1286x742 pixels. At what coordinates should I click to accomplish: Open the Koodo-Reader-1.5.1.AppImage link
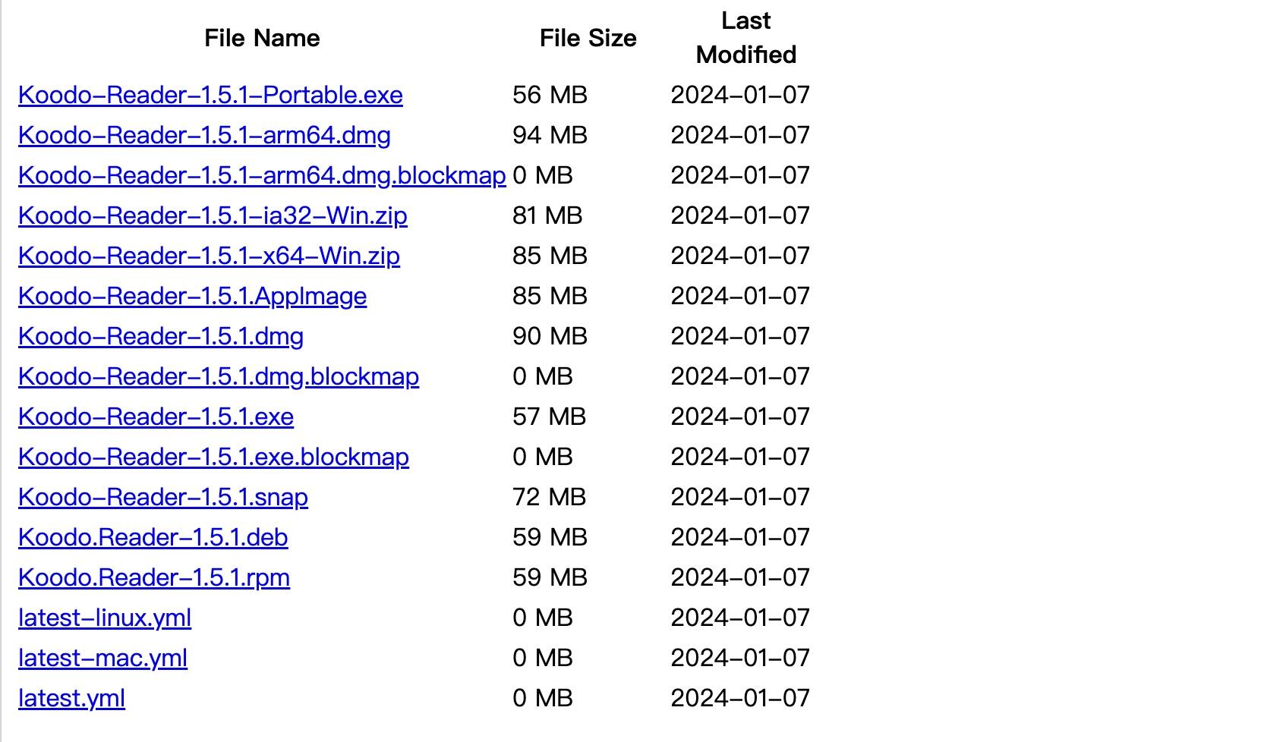coord(192,296)
